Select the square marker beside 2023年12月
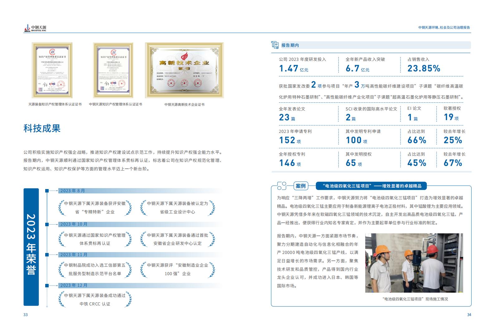The image size is (495, 336). pos(47,285)
